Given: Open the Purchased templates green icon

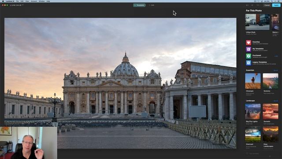Looking at the screenshot, I should (249, 56).
